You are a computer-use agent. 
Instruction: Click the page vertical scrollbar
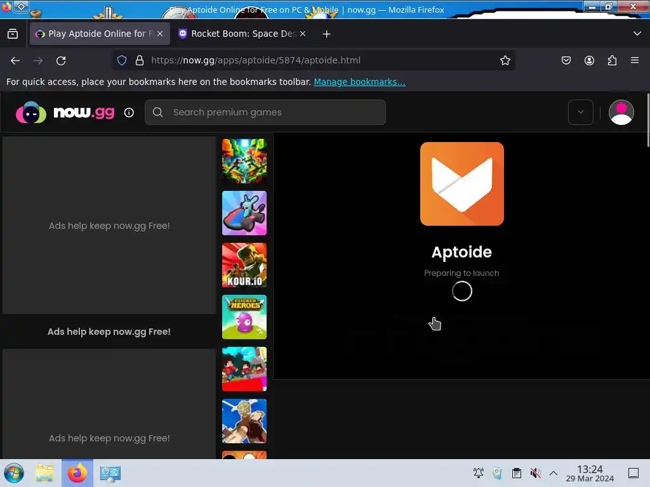[647, 120]
